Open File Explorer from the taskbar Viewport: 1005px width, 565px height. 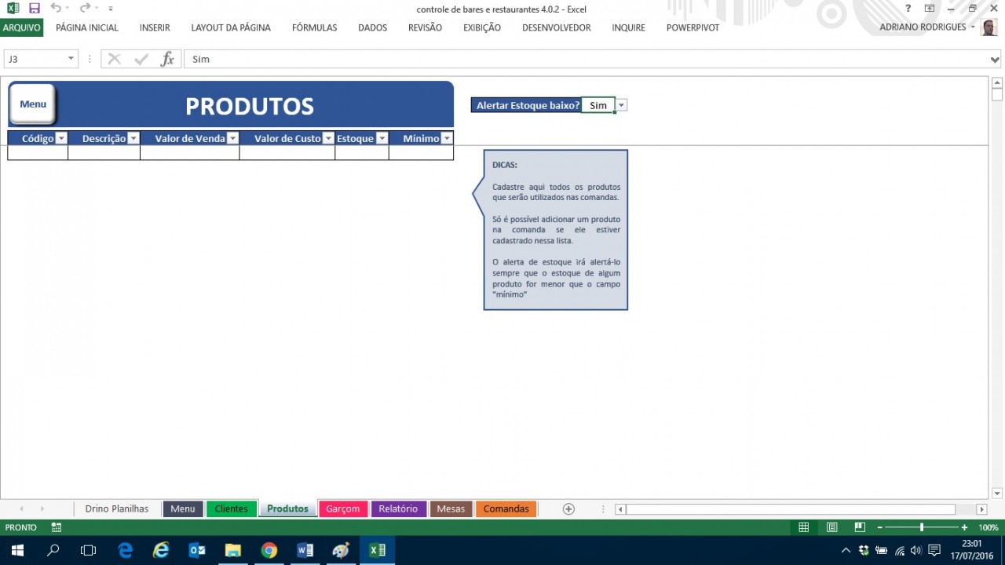233,550
